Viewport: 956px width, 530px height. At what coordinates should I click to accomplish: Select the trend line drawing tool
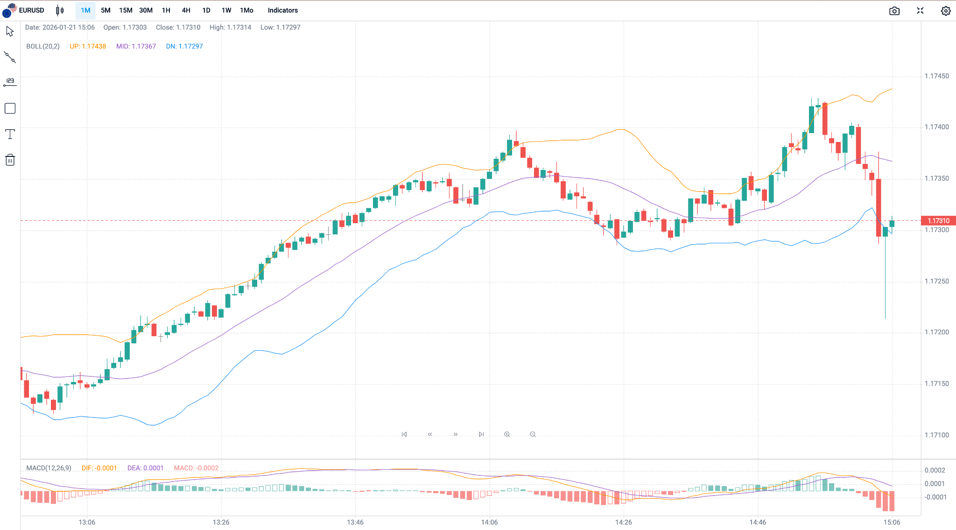coord(10,57)
